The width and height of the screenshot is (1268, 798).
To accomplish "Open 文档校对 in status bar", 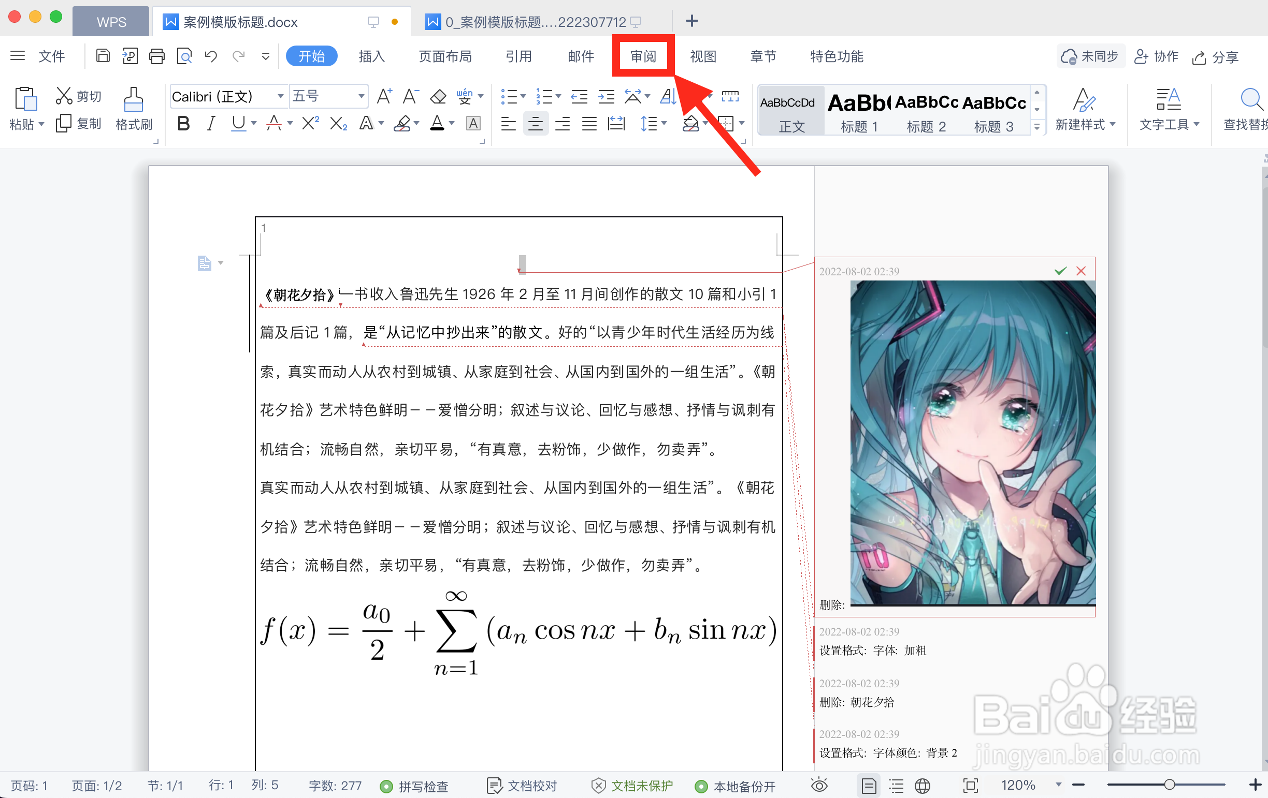I will [x=522, y=786].
